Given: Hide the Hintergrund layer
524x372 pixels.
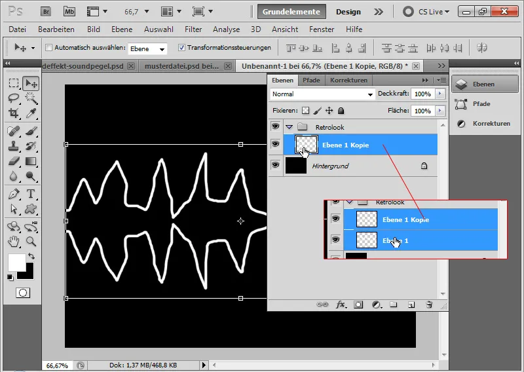Looking at the screenshot, I should (x=275, y=165).
